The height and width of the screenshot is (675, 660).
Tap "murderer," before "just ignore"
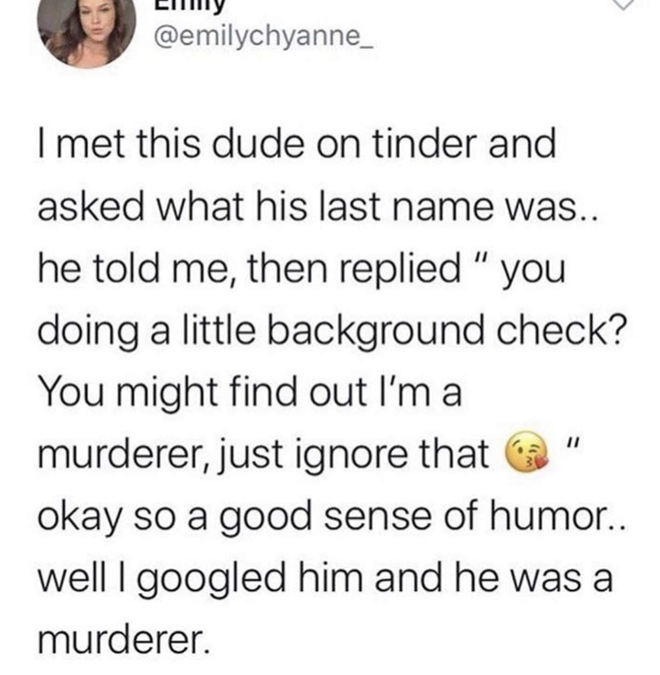pyautogui.click(x=124, y=456)
